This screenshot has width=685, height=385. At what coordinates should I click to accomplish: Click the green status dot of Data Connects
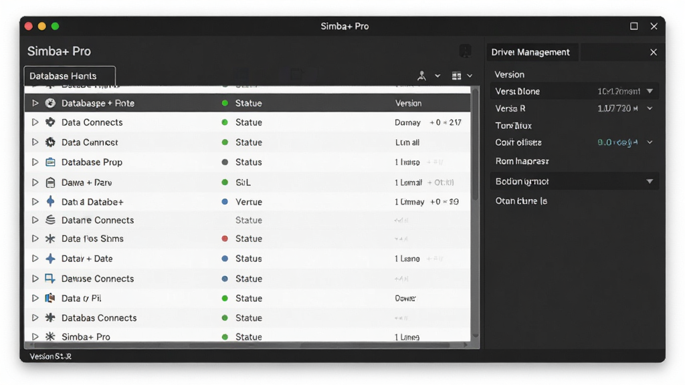click(225, 122)
